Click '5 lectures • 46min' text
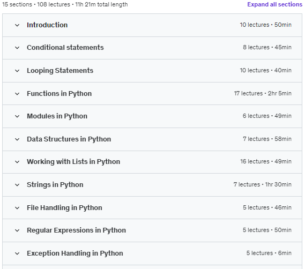The image size is (305, 269). pyautogui.click(x=267, y=207)
